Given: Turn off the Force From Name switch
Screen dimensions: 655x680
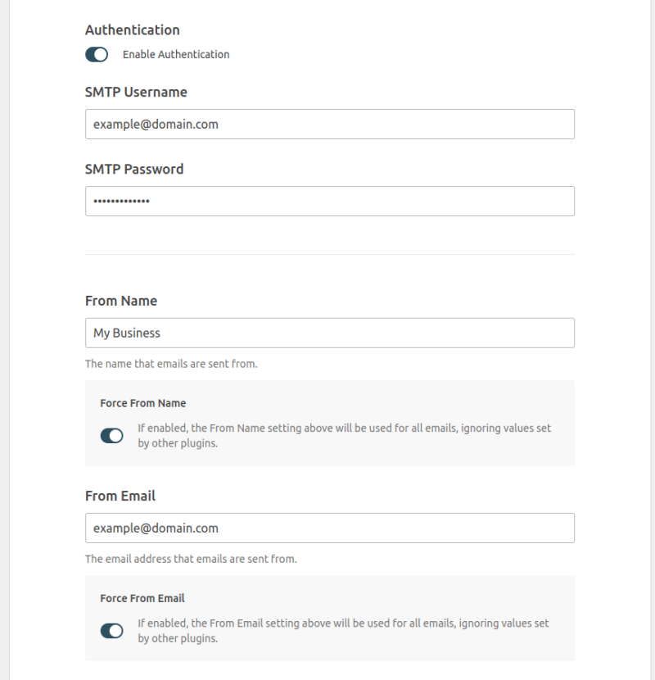Looking at the screenshot, I should pos(112,435).
